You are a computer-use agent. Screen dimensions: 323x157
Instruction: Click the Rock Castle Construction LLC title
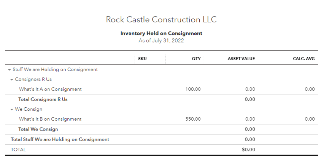[161, 20]
